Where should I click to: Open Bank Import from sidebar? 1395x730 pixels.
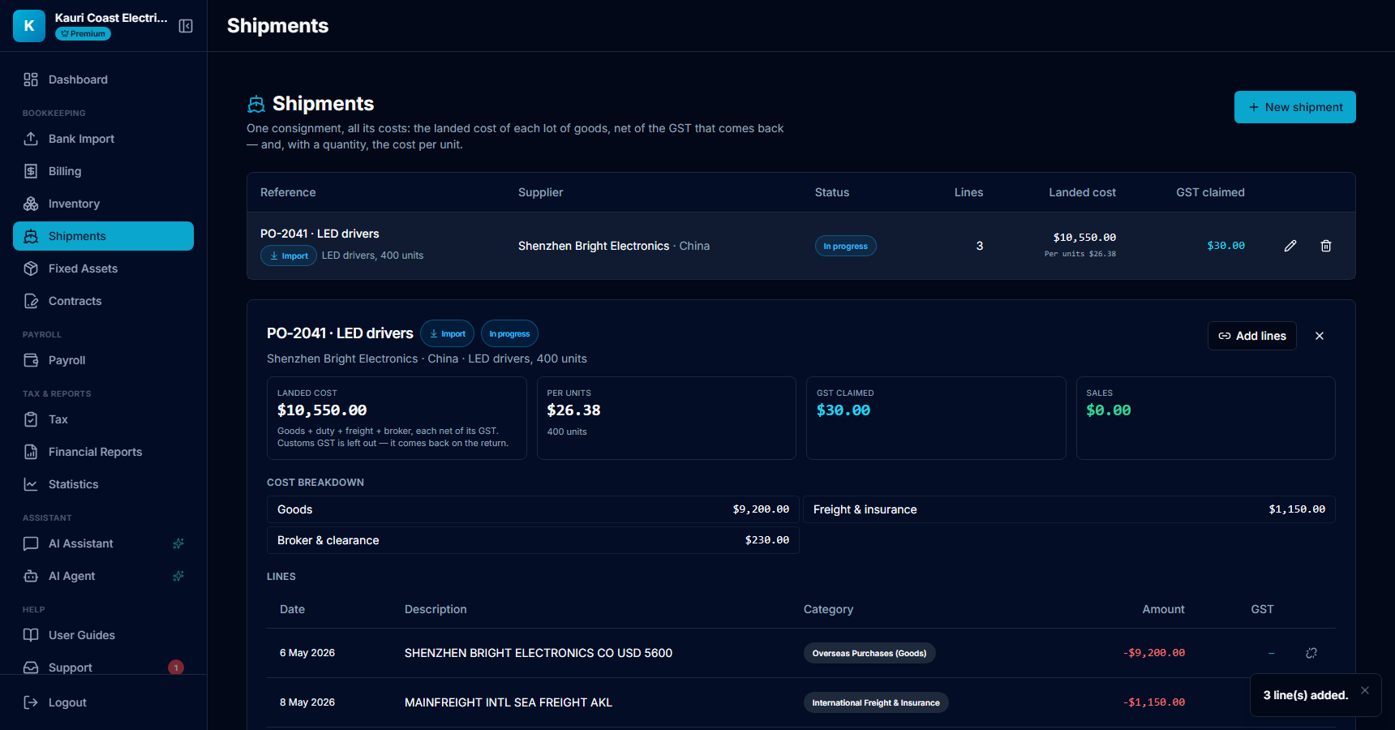click(103, 139)
